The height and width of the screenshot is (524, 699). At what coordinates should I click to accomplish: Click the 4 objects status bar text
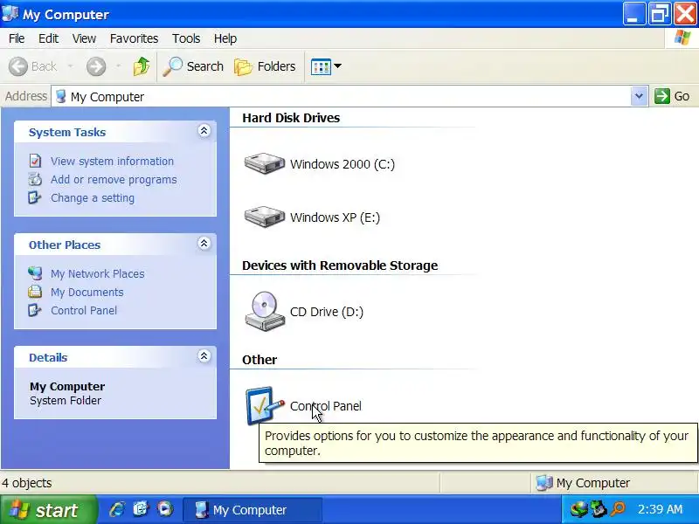[x=27, y=483]
